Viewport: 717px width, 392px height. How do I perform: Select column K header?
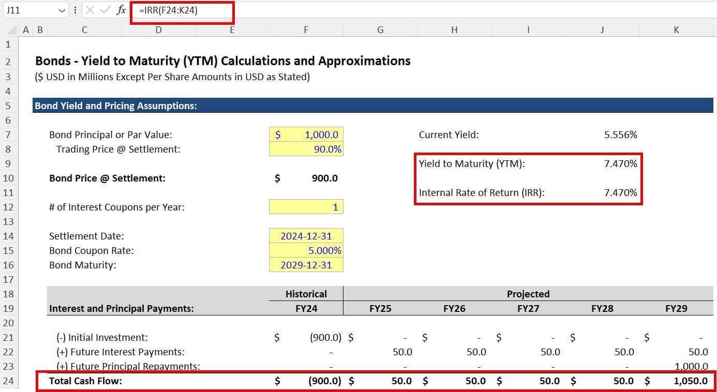[676, 29]
